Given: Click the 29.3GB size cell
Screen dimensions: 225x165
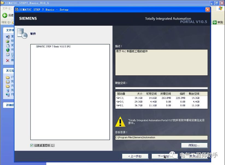Looking at the screenshot, I should 139,102.
